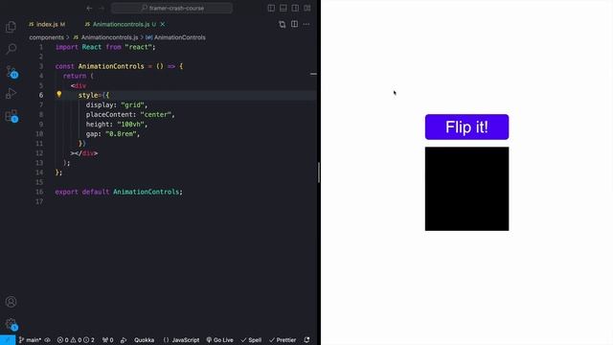Open the Source Control view
Viewport: 613px width, 345px height.
[x=11, y=71]
